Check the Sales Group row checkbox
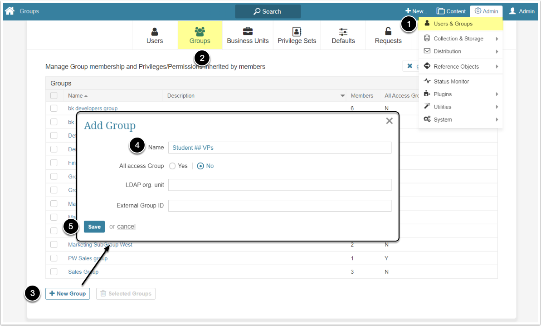Screen dimensions: 541x326 [x=54, y=272]
